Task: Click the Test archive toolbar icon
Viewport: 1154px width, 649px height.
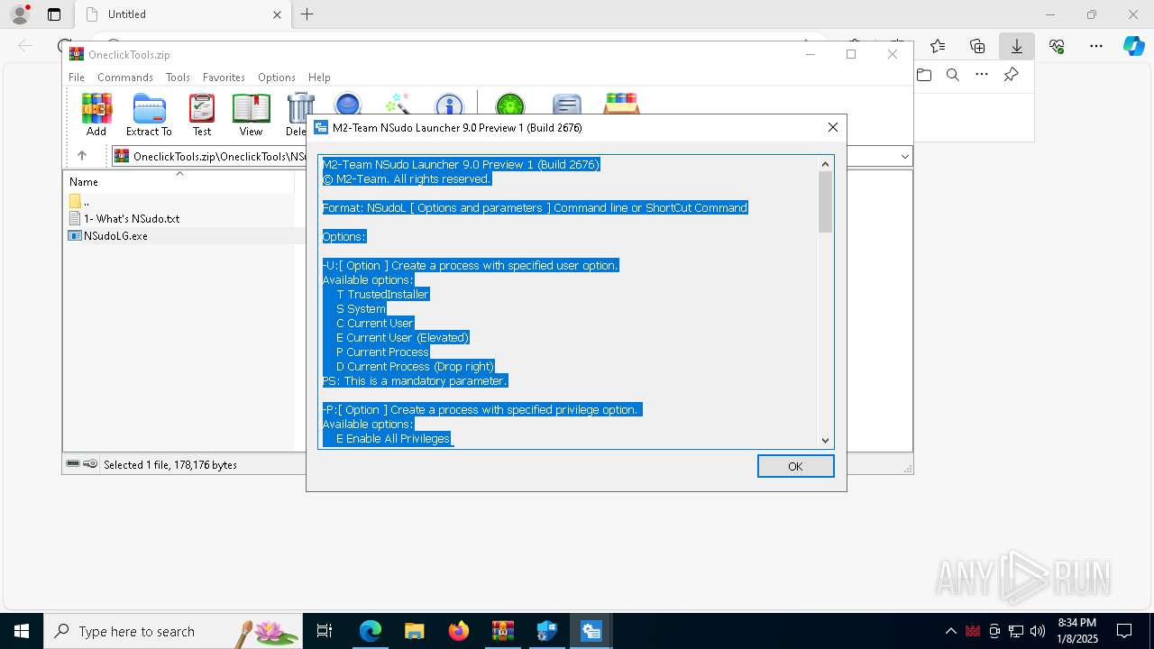Action: point(202,114)
